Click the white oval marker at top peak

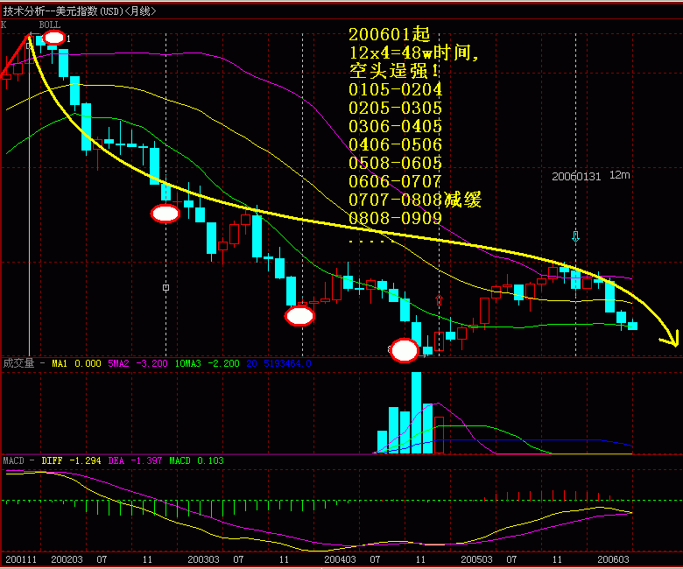[53, 38]
